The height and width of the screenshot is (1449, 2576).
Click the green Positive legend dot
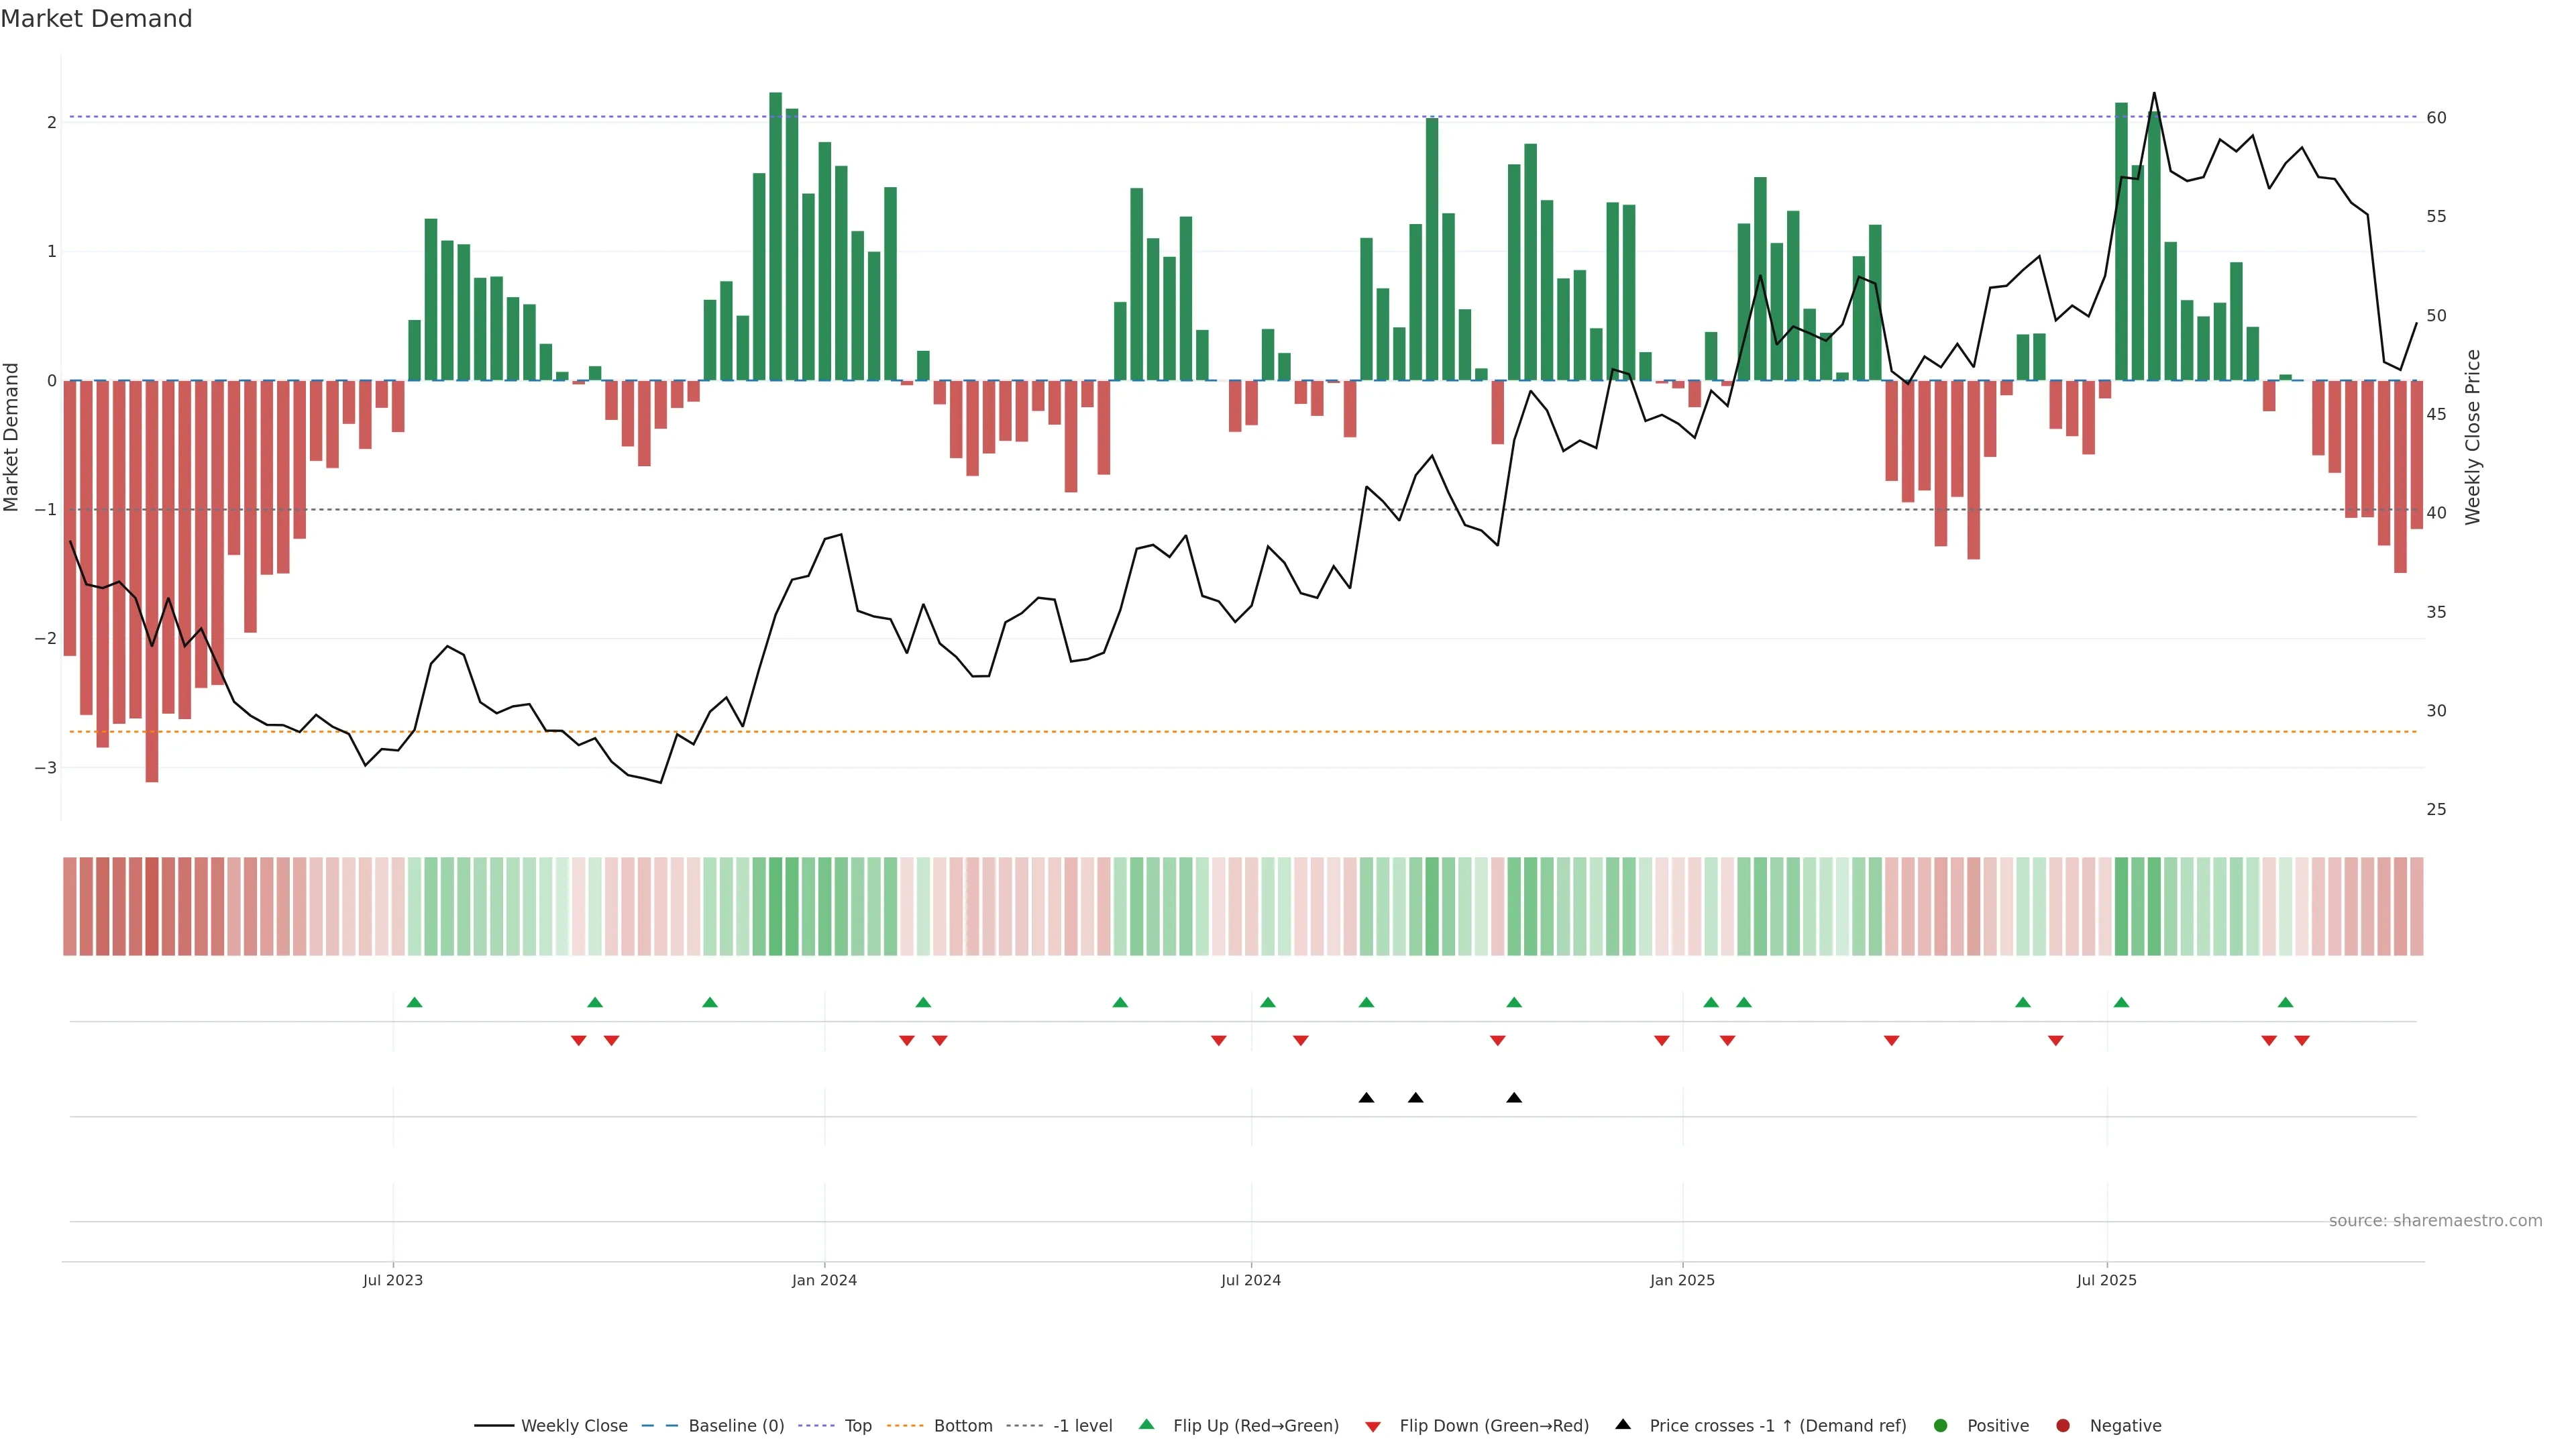click(1940, 1425)
